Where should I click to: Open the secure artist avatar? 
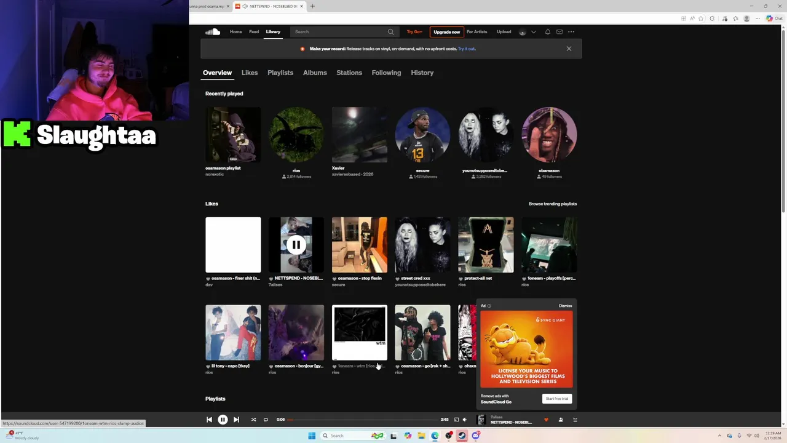[x=422, y=135]
